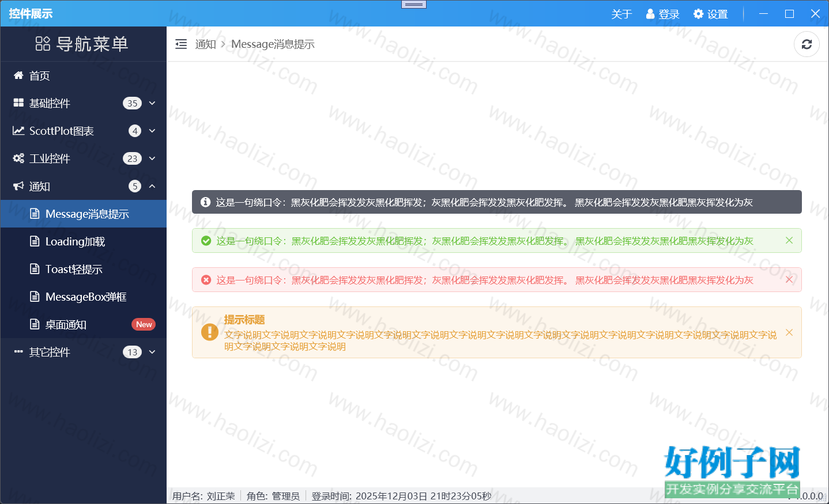The image size is (829, 504).
Task: Click the 关于 button in title bar
Action: point(621,14)
